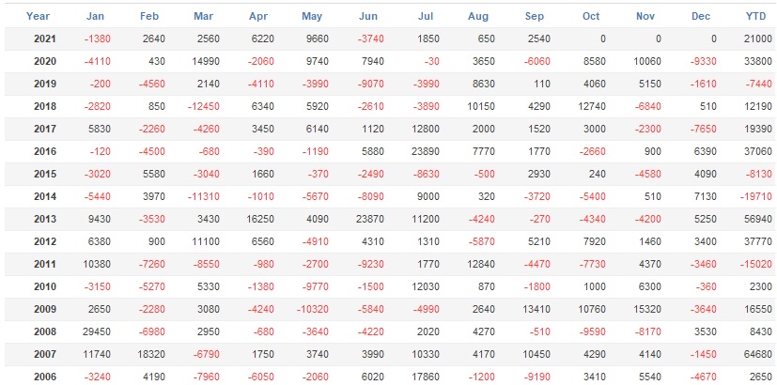The height and width of the screenshot is (385, 777).
Task: Sort by the Jan column header
Action: coord(95,16)
